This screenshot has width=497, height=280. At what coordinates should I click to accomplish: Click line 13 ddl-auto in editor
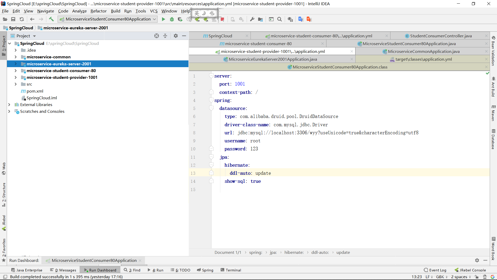pyautogui.click(x=240, y=173)
